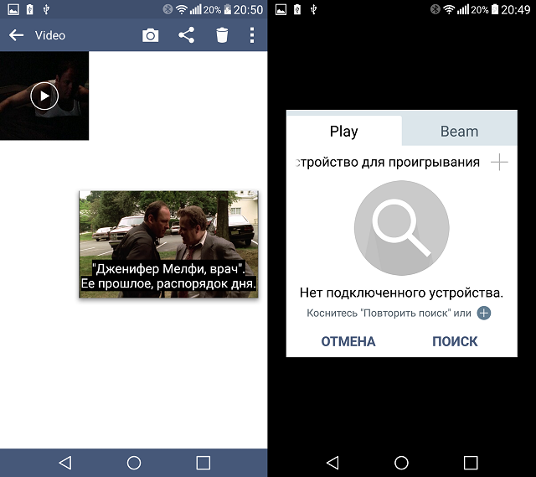536x477 pixels.
Task: Tap the home circle on left screen
Action: pos(134,463)
